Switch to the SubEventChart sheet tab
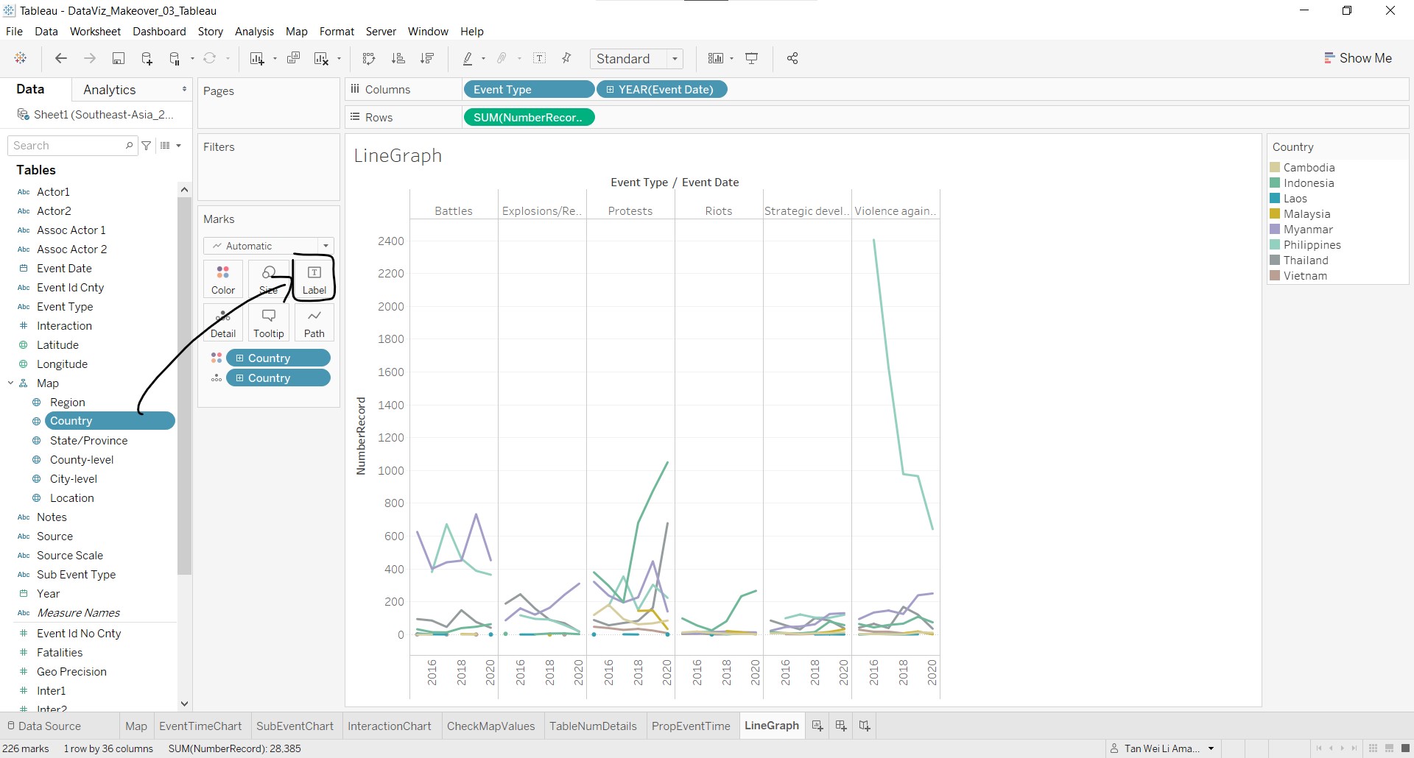 [x=295, y=726]
